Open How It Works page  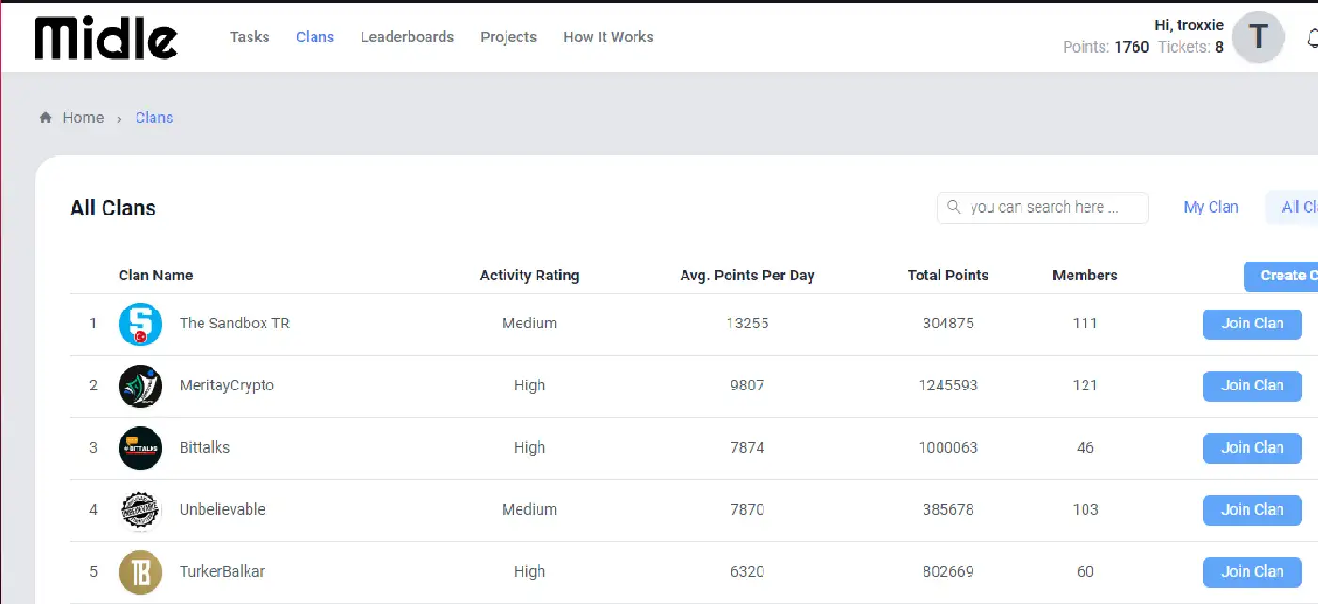(608, 38)
